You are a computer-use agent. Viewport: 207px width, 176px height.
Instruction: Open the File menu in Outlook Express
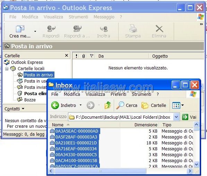click(13, 17)
